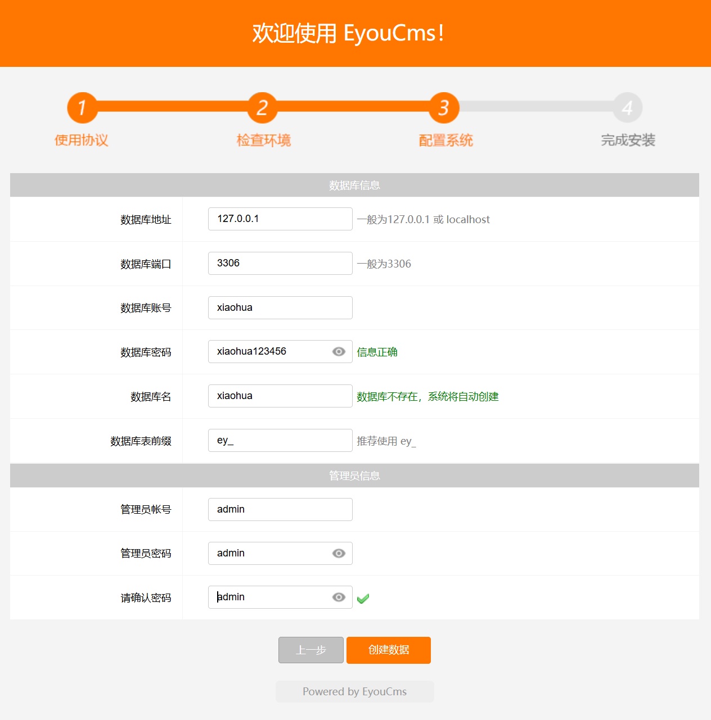Click the 数据库账号 input field
The image size is (711, 720).
point(280,308)
